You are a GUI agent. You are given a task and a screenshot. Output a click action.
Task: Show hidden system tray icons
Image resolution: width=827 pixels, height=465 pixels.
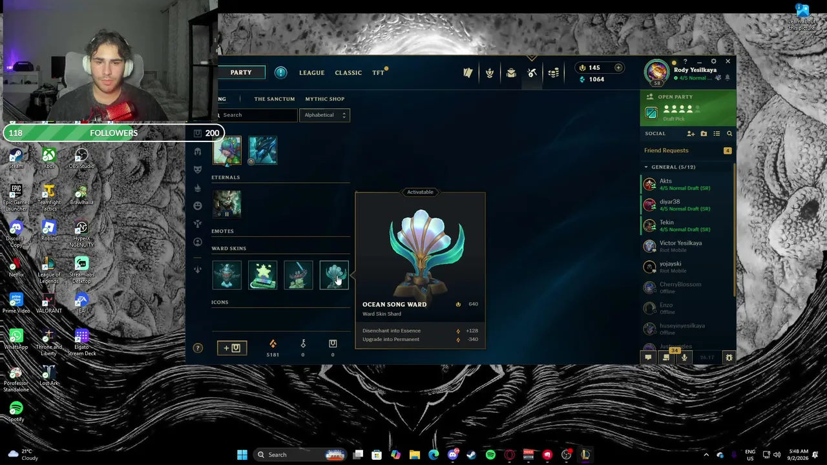(706, 455)
